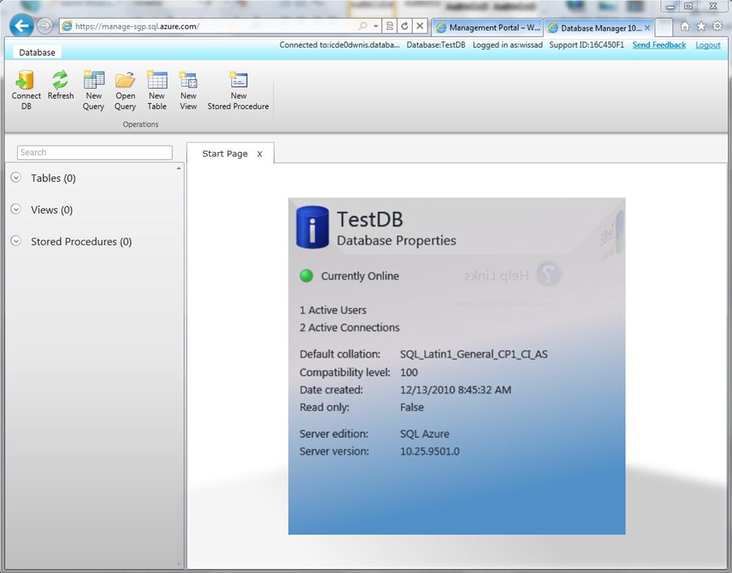Expand the Tables (0) node
The image size is (732, 573).
(16, 178)
